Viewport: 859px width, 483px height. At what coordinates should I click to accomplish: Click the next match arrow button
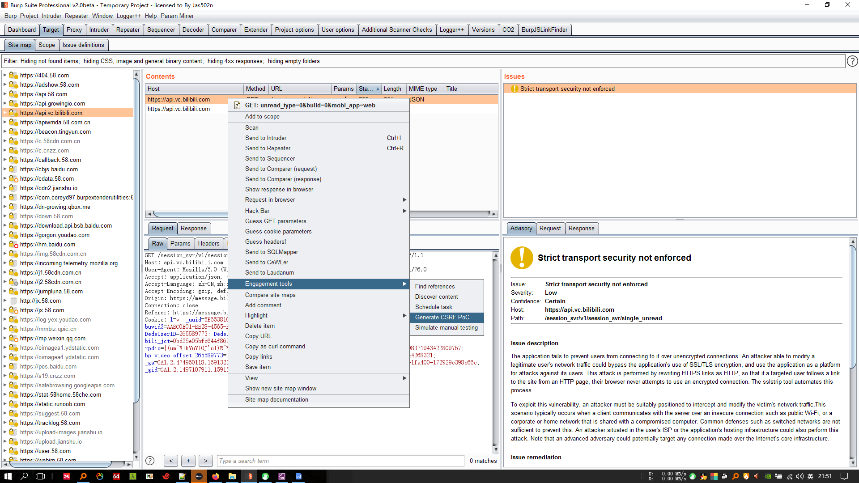pos(205,461)
